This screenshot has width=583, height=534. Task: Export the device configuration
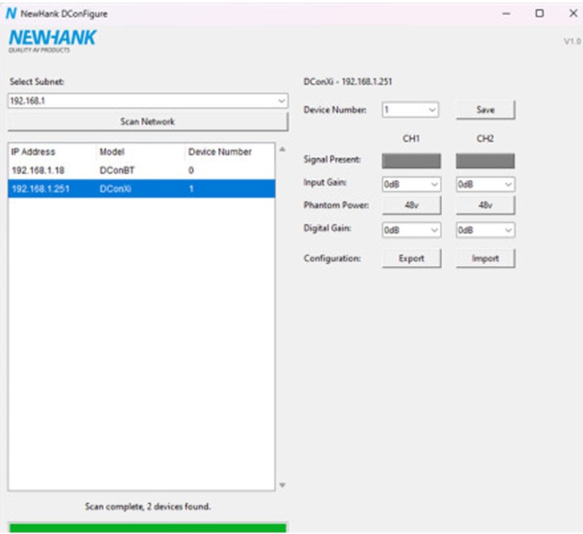tap(411, 258)
